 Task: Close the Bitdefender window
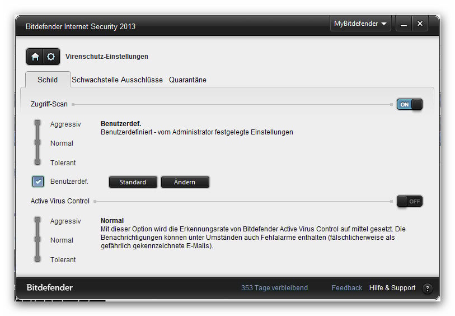click(420, 24)
